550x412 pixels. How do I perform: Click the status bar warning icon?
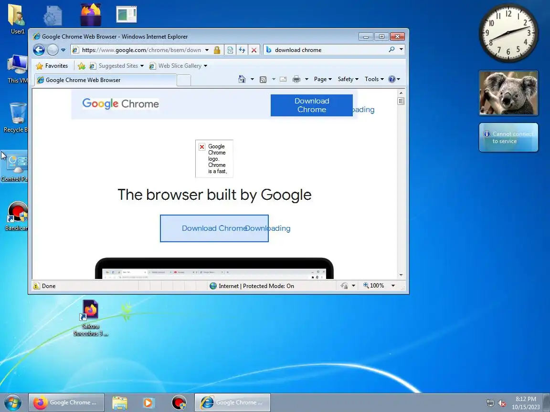point(36,286)
